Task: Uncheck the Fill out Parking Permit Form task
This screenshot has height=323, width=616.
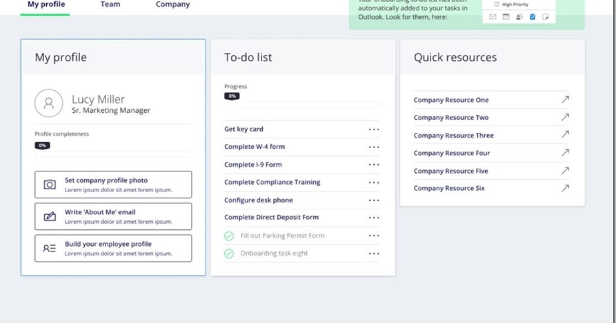Action: pyautogui.click(x=229, y=236)
